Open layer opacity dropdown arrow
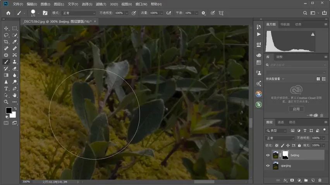Image resolution: width=330 pixels, height=185 pixels. 323,138
